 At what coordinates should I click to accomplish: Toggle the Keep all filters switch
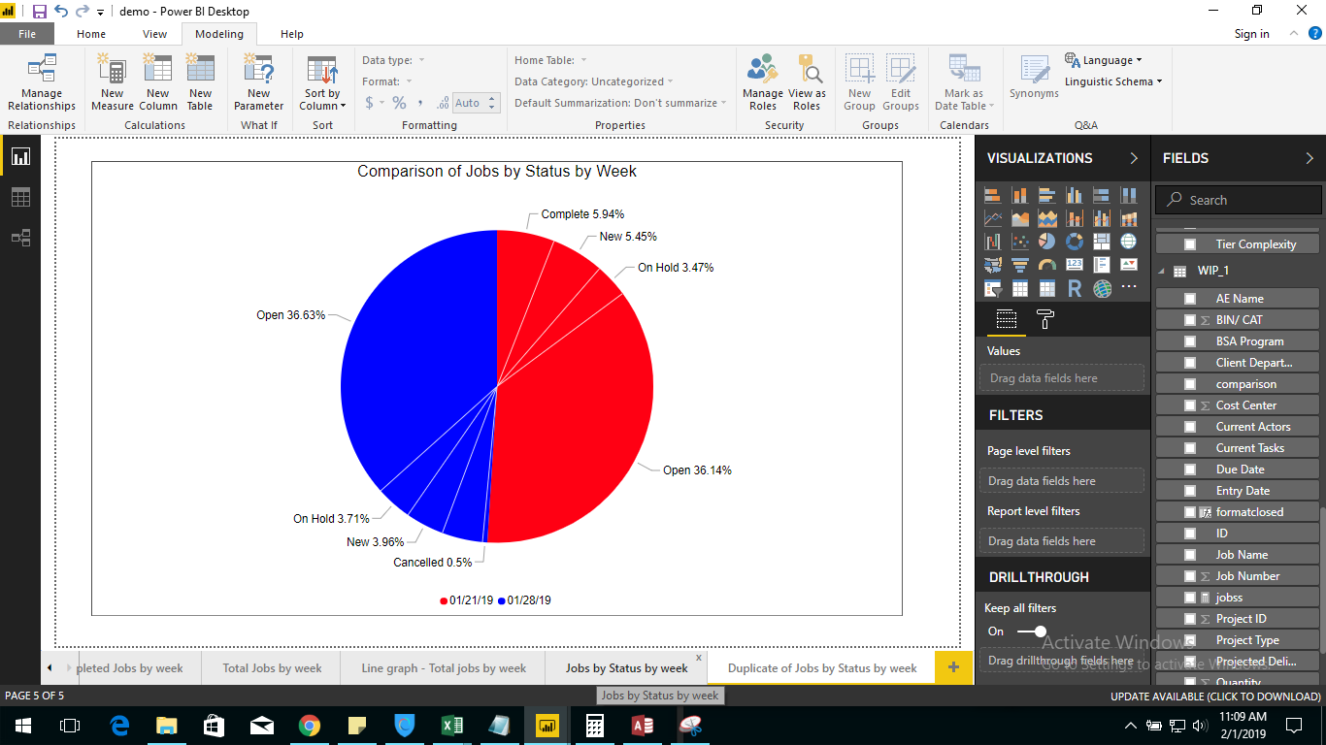pyautogui.click(x=1032, y=632)
